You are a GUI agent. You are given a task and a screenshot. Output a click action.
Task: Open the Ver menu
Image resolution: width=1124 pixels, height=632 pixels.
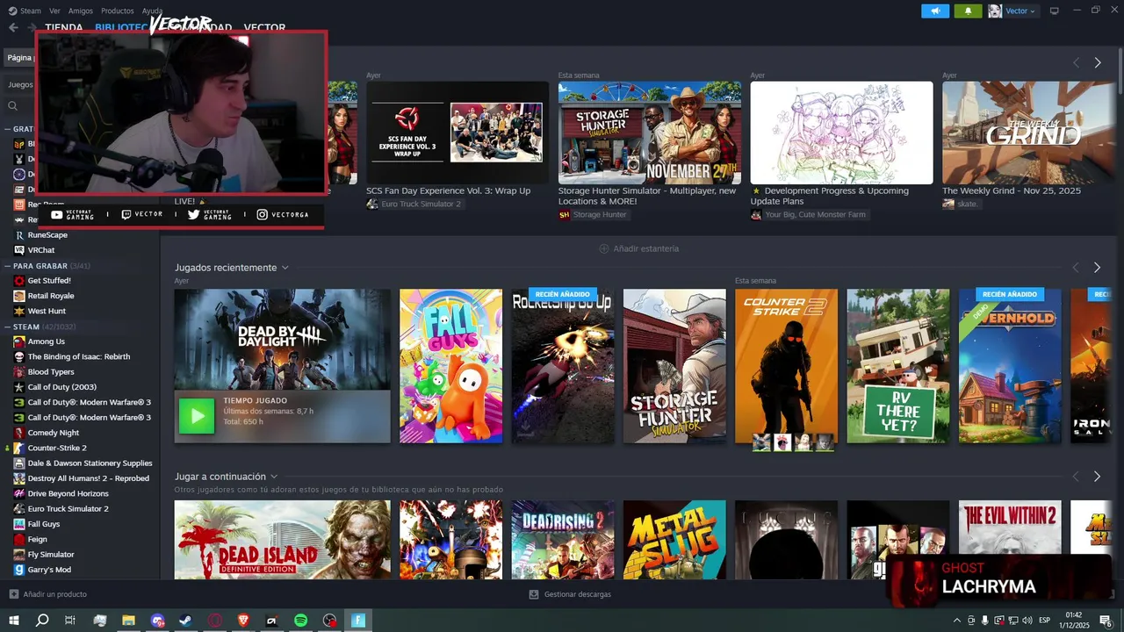pyautogui.click(x=55, y=11)
